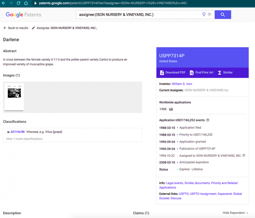Open the Google Patents logo

pyautogui.click(x=23, y=15)
